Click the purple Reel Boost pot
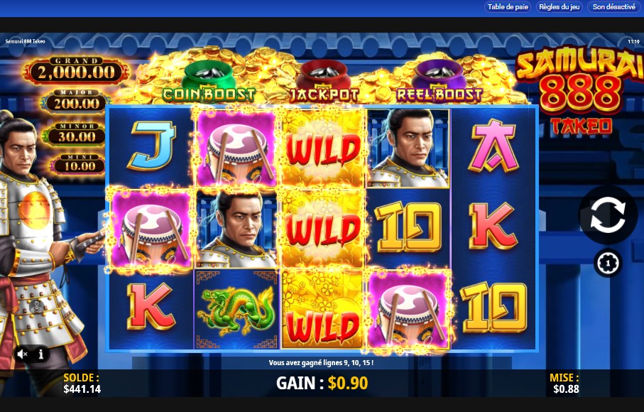 [439, 75]
